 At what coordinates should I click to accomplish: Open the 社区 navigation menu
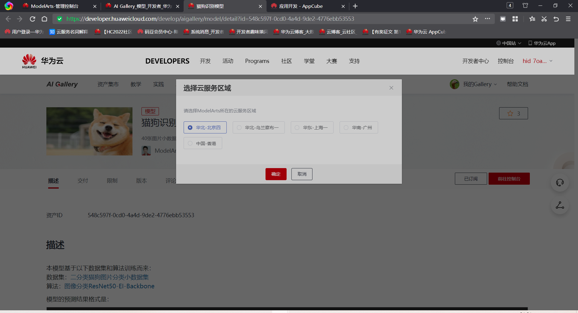click(x=287, y=61)
